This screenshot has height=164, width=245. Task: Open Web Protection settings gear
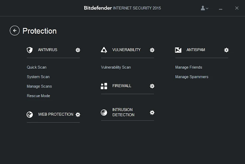(78, 115)
